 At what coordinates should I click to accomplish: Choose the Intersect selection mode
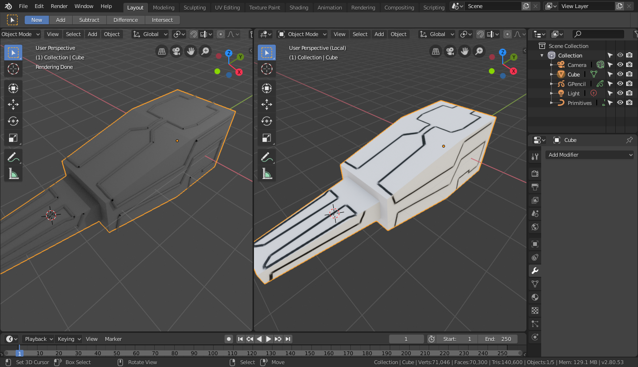(x=162, y=20)
